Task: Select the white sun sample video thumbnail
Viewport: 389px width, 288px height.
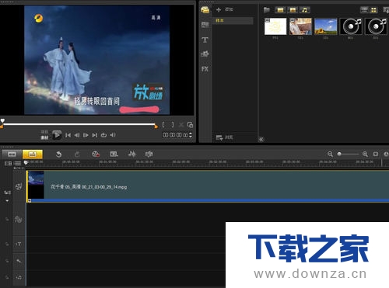Action: click(275, 26)
